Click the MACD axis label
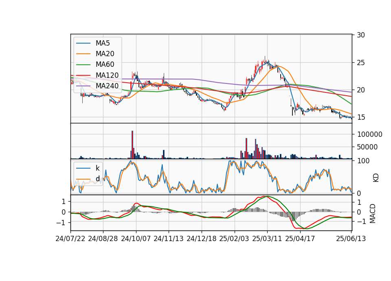 [x=373, y=213]
